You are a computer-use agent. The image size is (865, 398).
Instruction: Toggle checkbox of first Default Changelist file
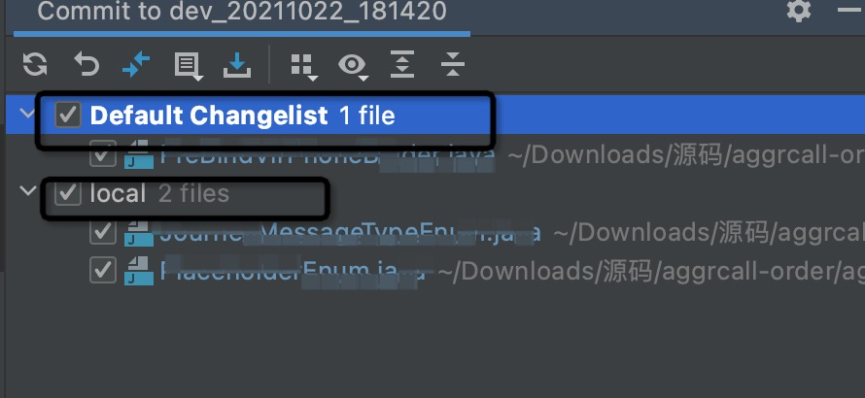coord(103,153)
